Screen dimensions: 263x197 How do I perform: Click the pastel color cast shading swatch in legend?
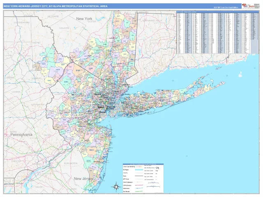coord(139,167)
